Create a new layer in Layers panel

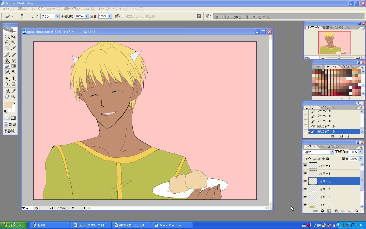click(x=350, y=211)
